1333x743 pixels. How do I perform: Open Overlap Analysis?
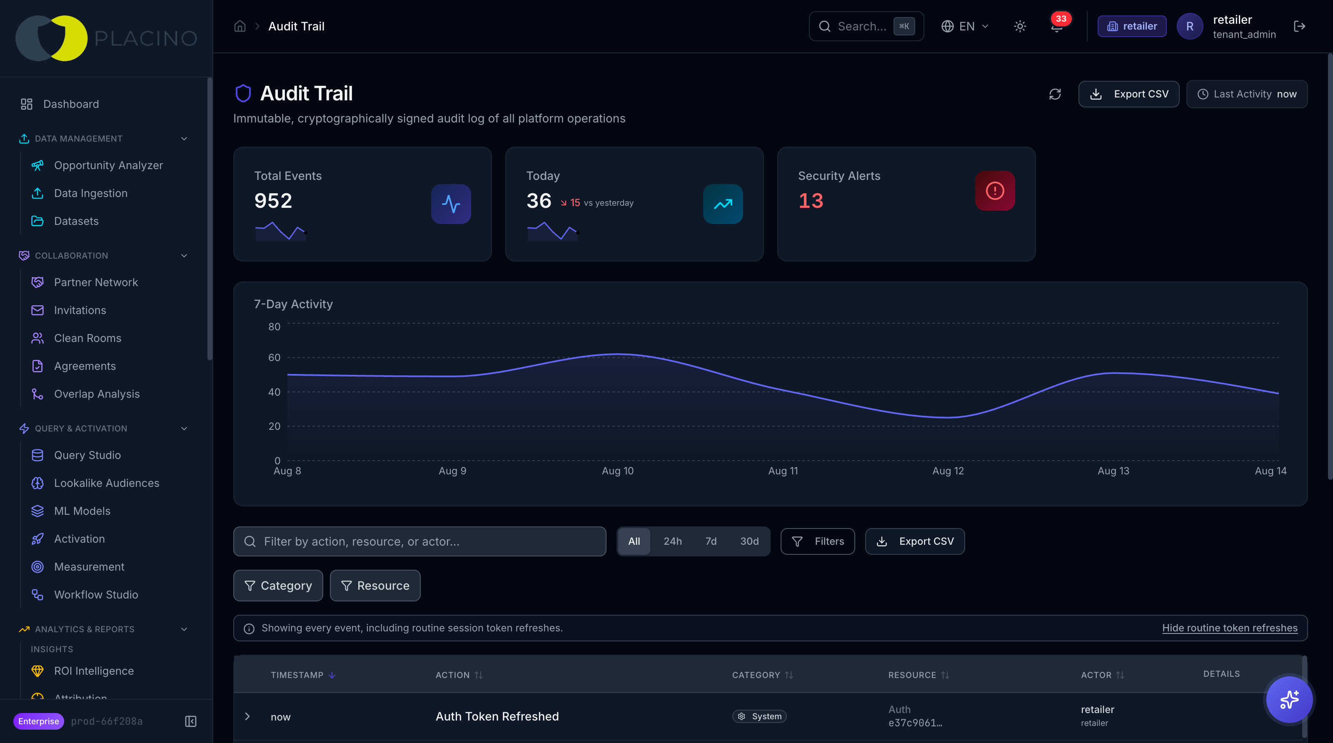tap(97, 394)
